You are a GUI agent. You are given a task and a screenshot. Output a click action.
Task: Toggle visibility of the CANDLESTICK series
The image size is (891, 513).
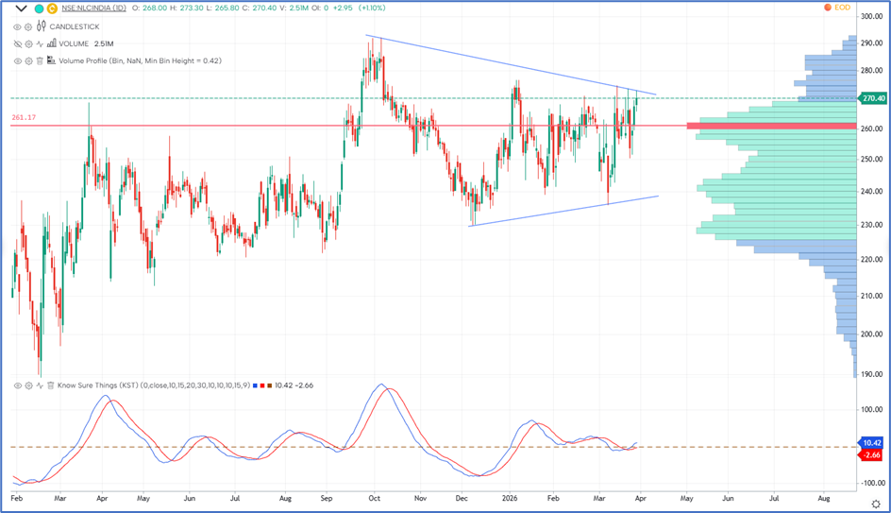point(17,26)
